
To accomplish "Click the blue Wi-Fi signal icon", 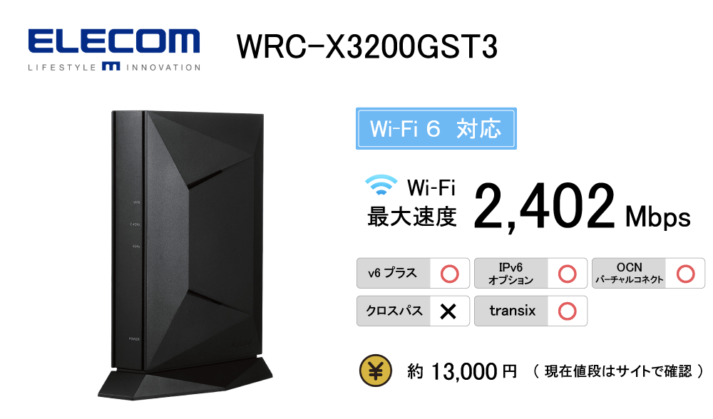I will (381, 185).
